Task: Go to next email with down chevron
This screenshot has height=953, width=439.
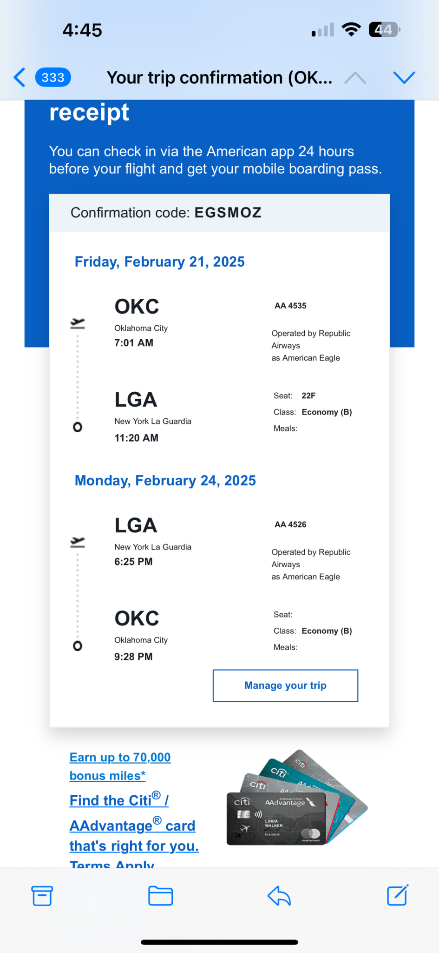Action: pyautogui.click(x=404, y=77)
